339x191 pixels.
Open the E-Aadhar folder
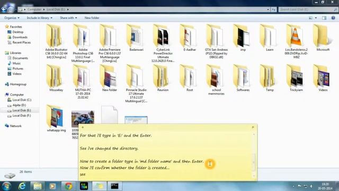click(x=190, y=38)
